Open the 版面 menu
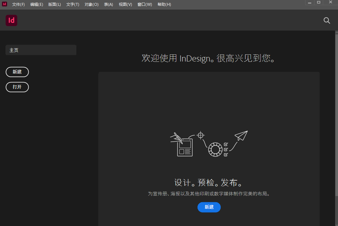Viewport: 338px width, 226px height. pos(54,4)
